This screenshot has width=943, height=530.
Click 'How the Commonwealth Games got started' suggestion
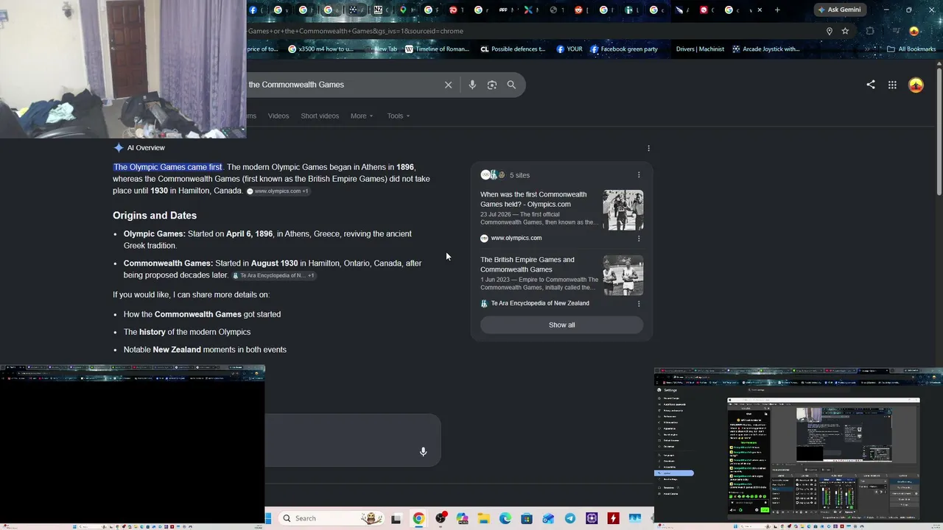[x=202, y=314]
